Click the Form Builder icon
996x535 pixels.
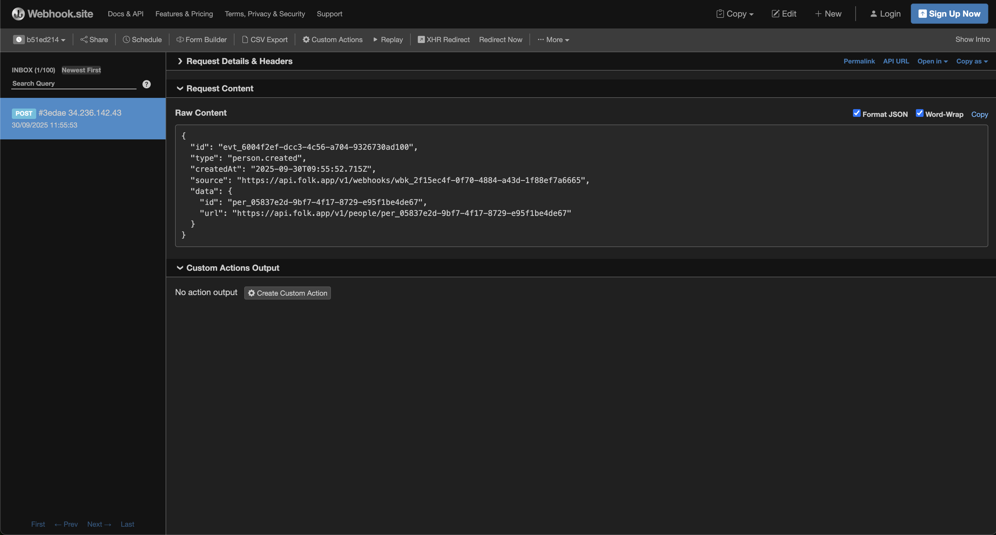click(x=180, y=39)
